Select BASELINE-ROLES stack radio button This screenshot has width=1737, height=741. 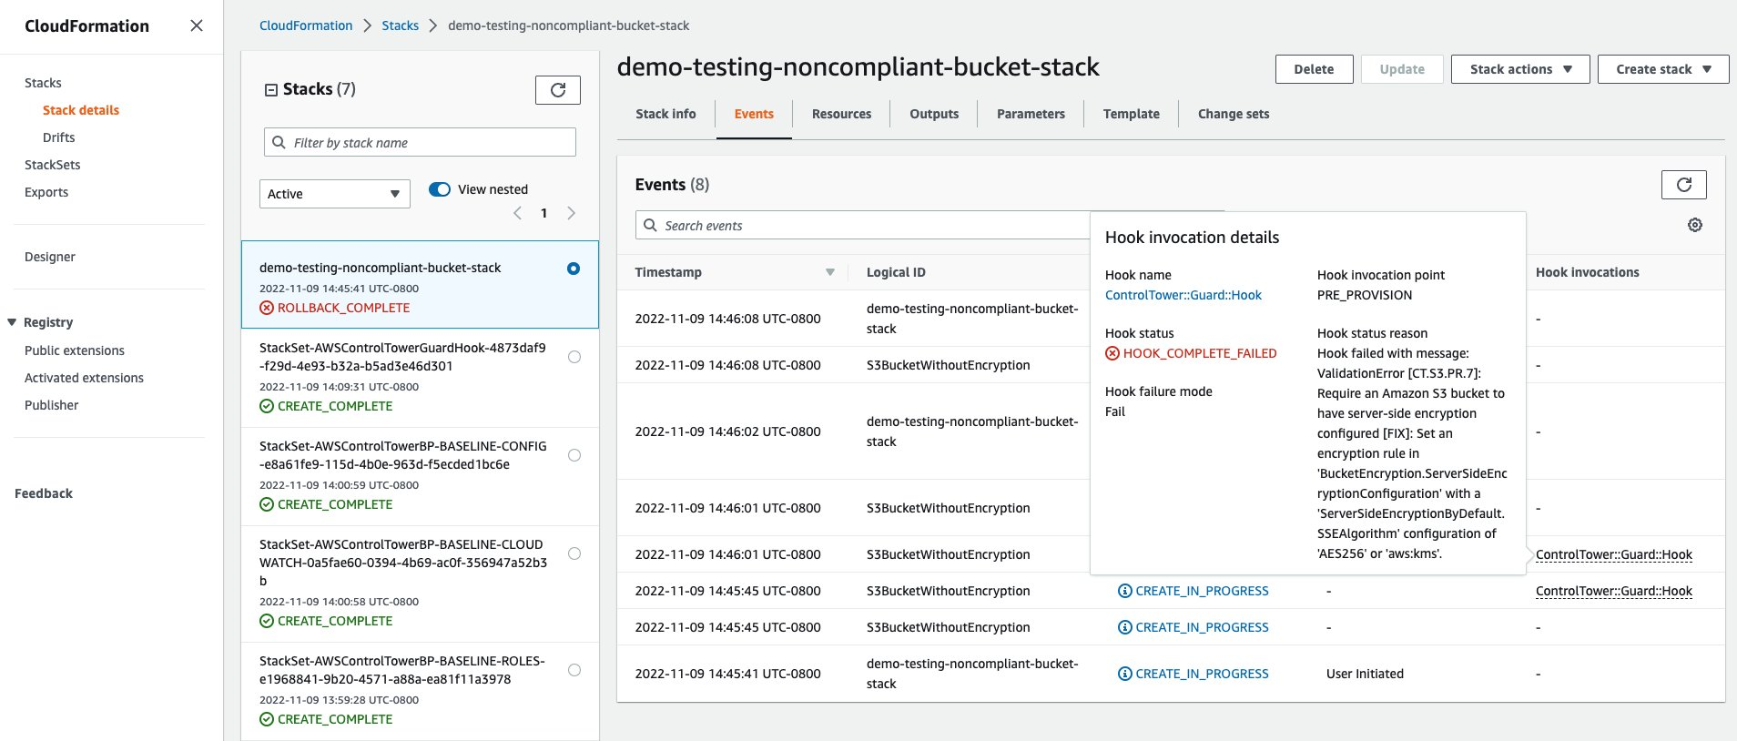(574, 670)
